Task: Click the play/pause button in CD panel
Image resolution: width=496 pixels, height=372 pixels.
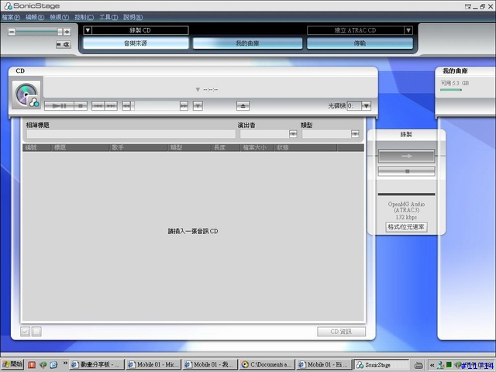Action: coord(59,105)
